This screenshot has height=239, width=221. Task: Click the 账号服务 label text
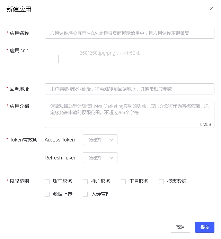63,181
